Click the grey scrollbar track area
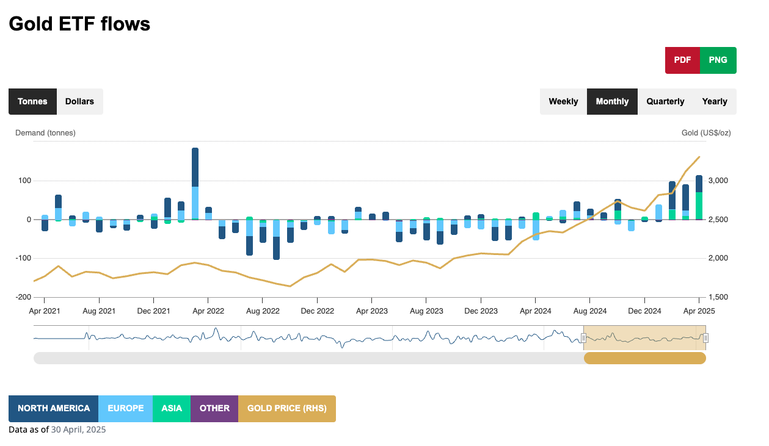Viewport: 769px width, 446px height. click(x=305, y=358)
